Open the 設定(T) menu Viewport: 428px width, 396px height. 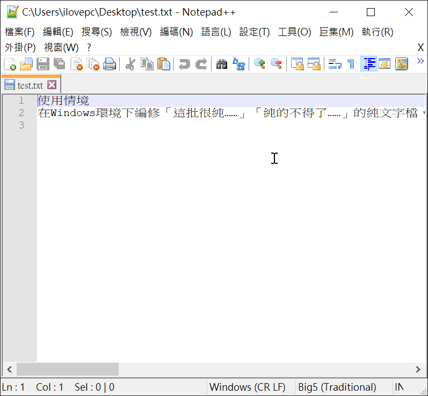255,32
